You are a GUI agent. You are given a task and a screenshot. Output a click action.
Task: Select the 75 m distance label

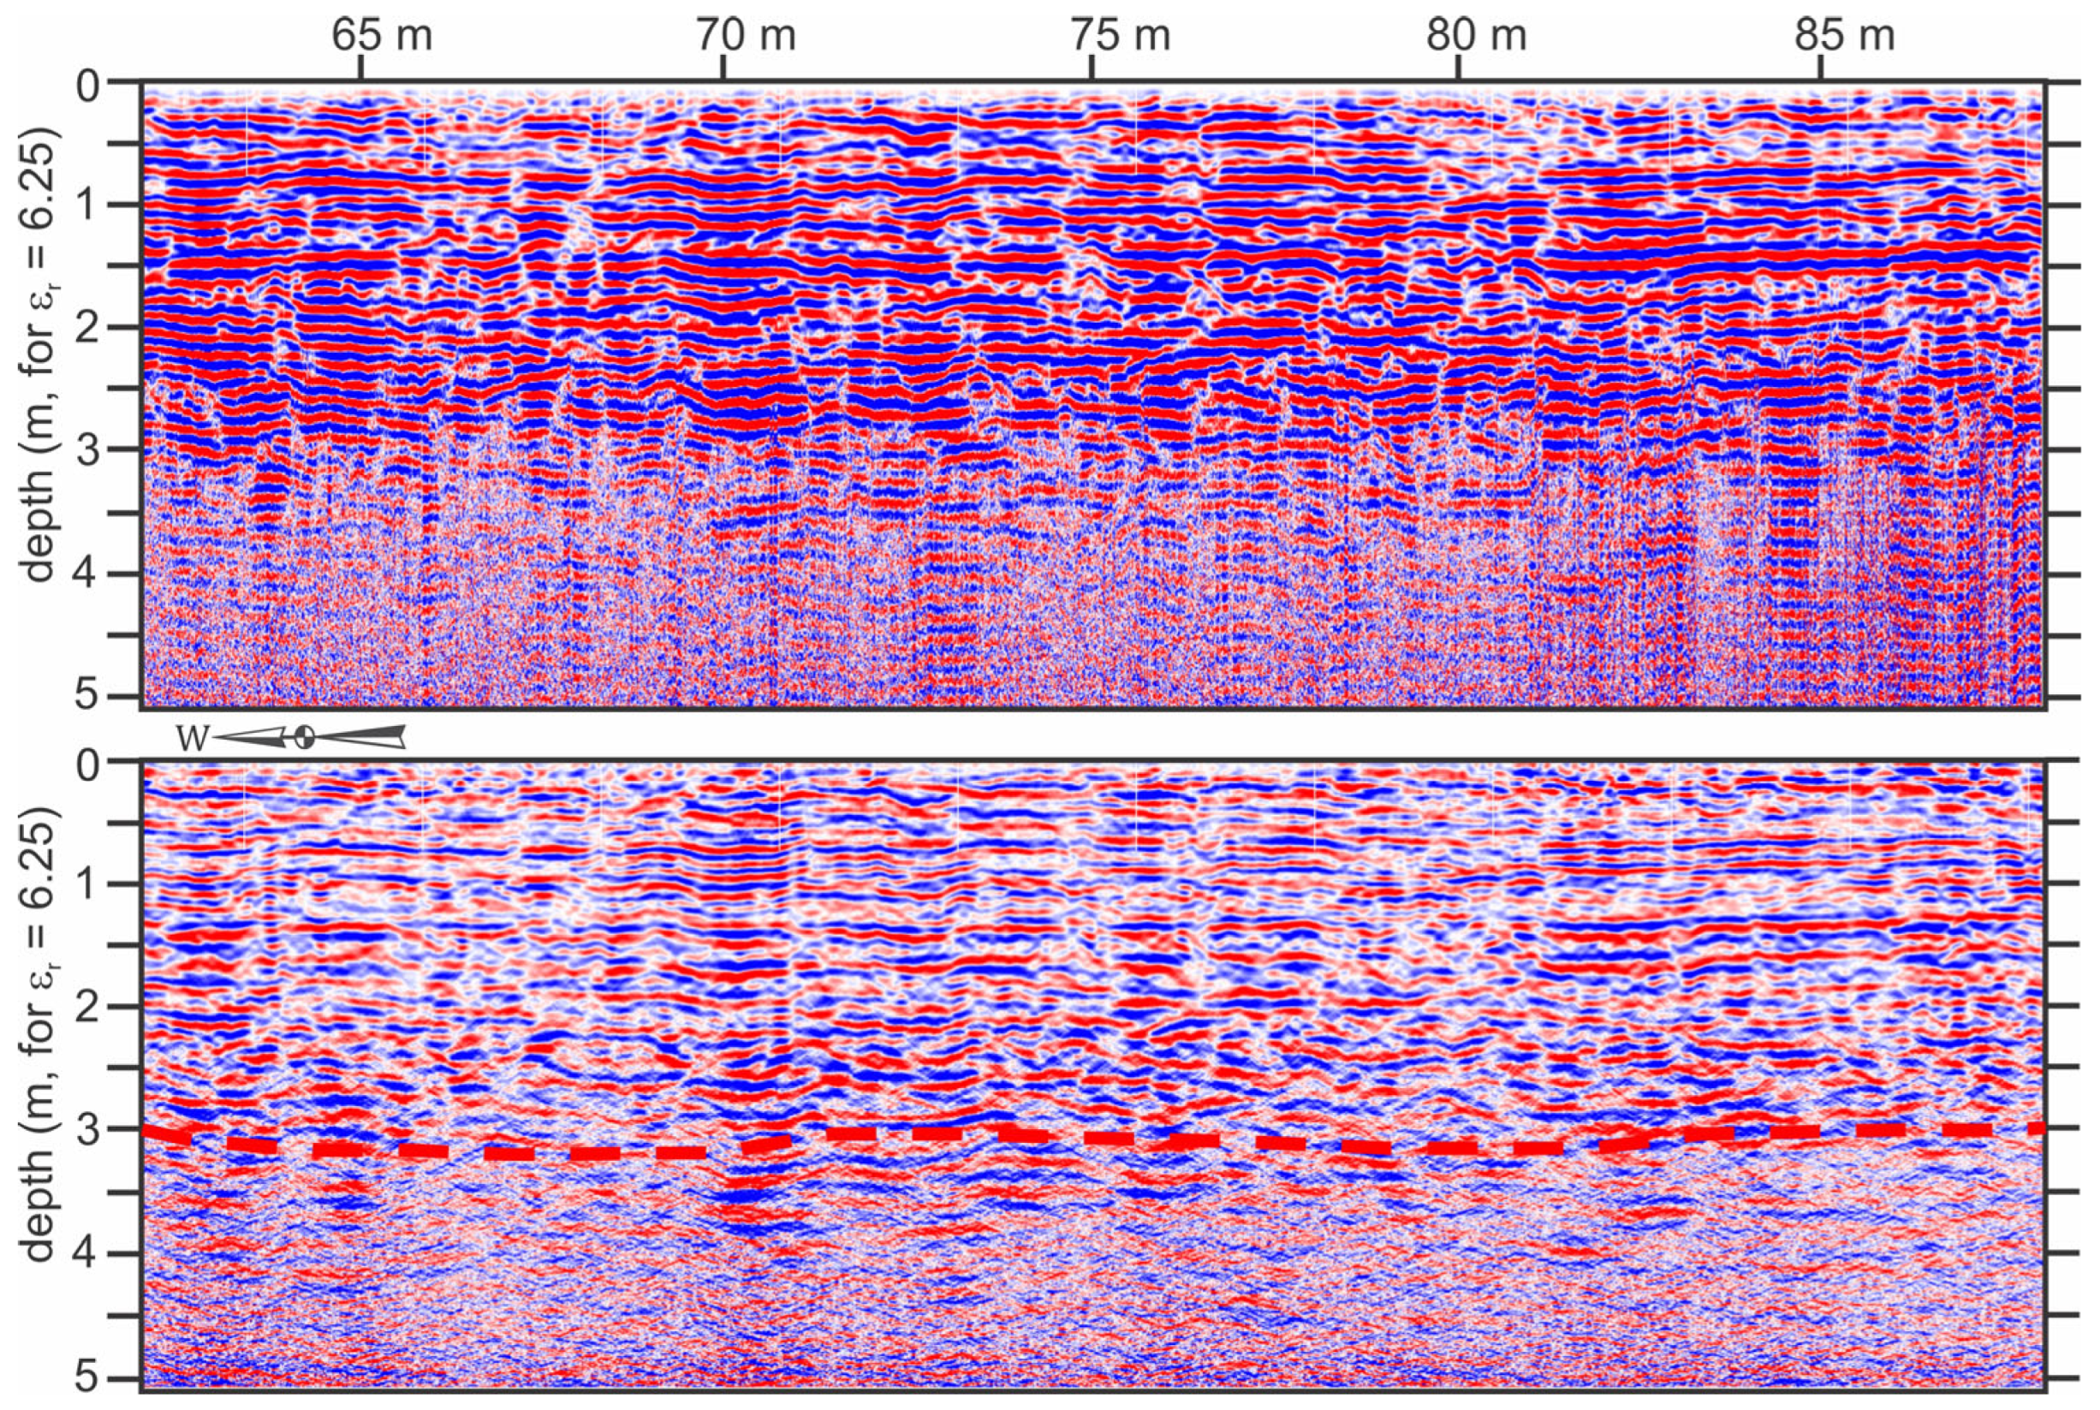(1122, 35)
